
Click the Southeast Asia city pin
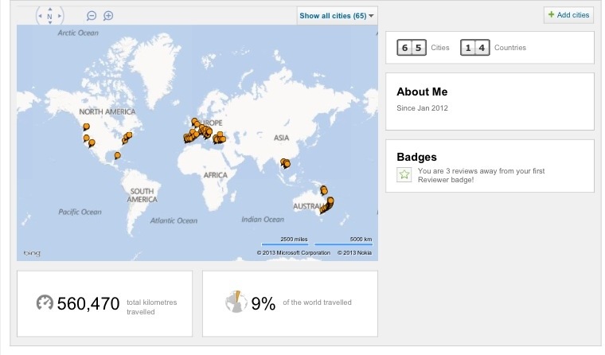[x=285, y=163]
